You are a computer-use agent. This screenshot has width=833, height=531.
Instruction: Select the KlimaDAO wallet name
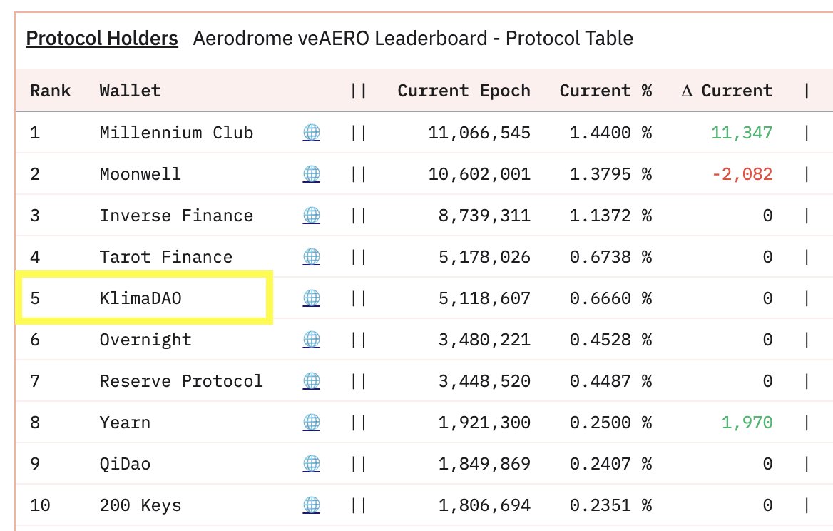tap(140, 298)
